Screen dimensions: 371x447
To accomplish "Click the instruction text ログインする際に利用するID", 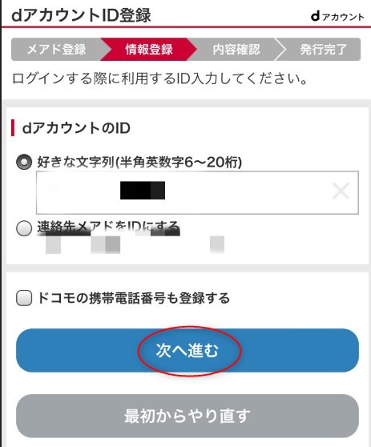I will [x=100, y=79].
